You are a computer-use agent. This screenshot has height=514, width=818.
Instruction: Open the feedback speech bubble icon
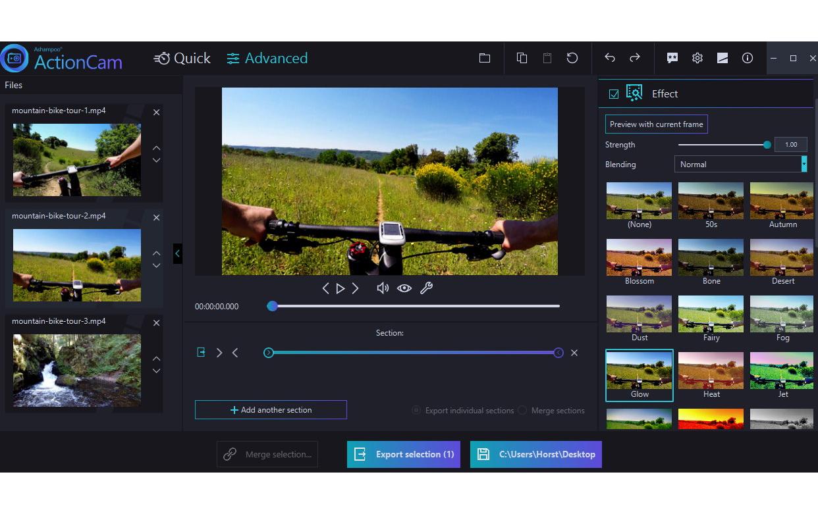[x=672, y=58]
